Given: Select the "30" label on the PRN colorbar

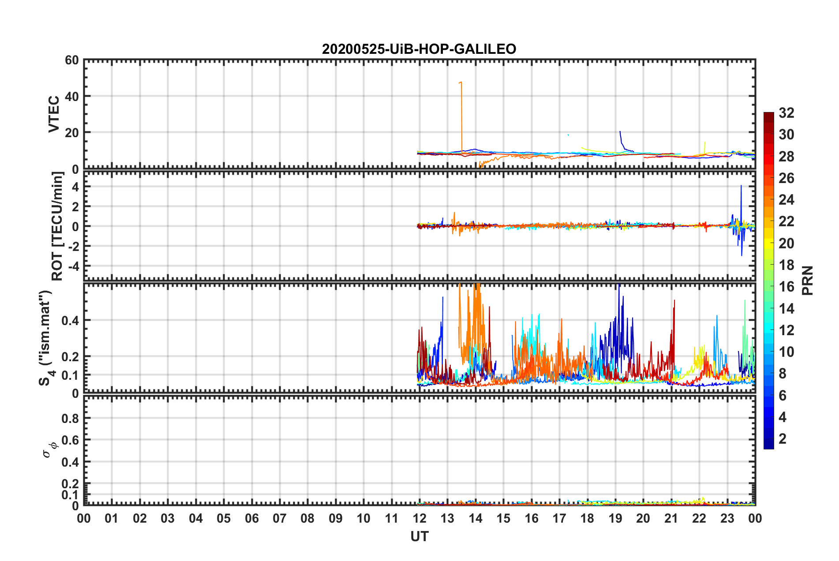Looking at the screenshot, I should pyautogui.click(x=787, y=135).
